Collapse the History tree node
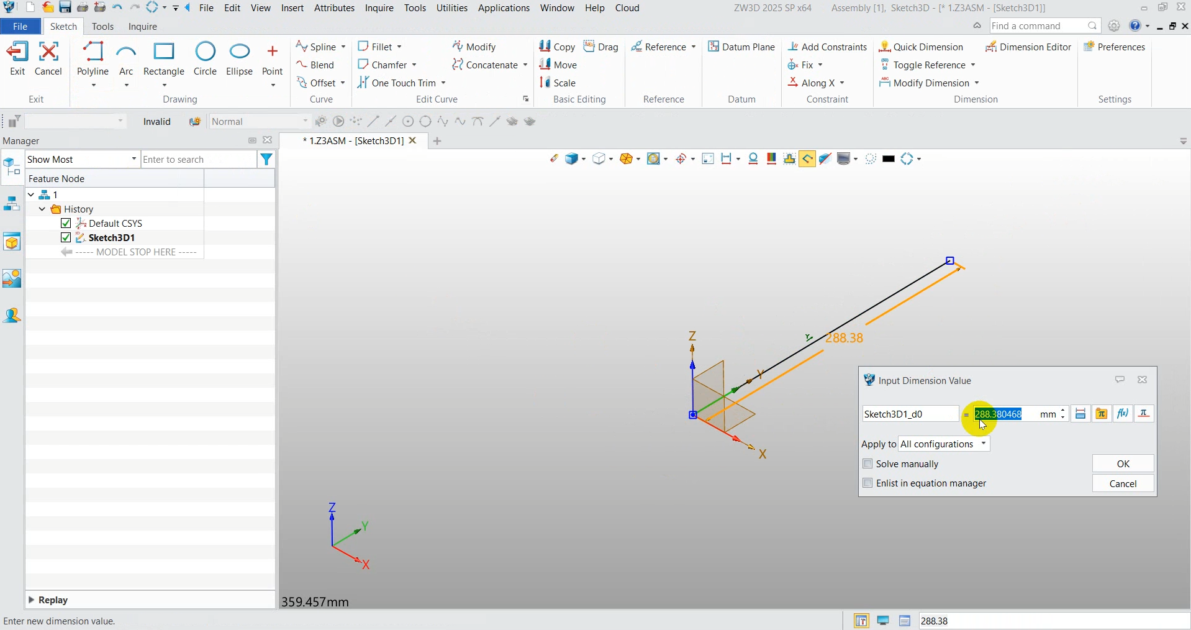The image size is (1191, 630). coord(42,209)
